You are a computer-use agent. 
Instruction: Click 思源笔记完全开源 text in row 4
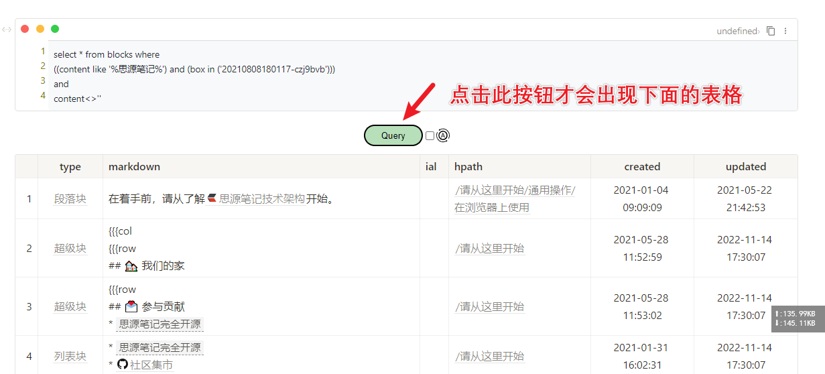tap(160, 348)
